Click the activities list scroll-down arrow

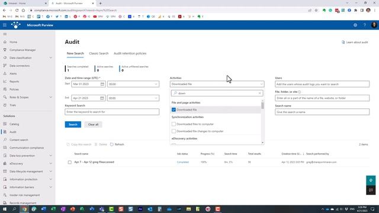262,143
